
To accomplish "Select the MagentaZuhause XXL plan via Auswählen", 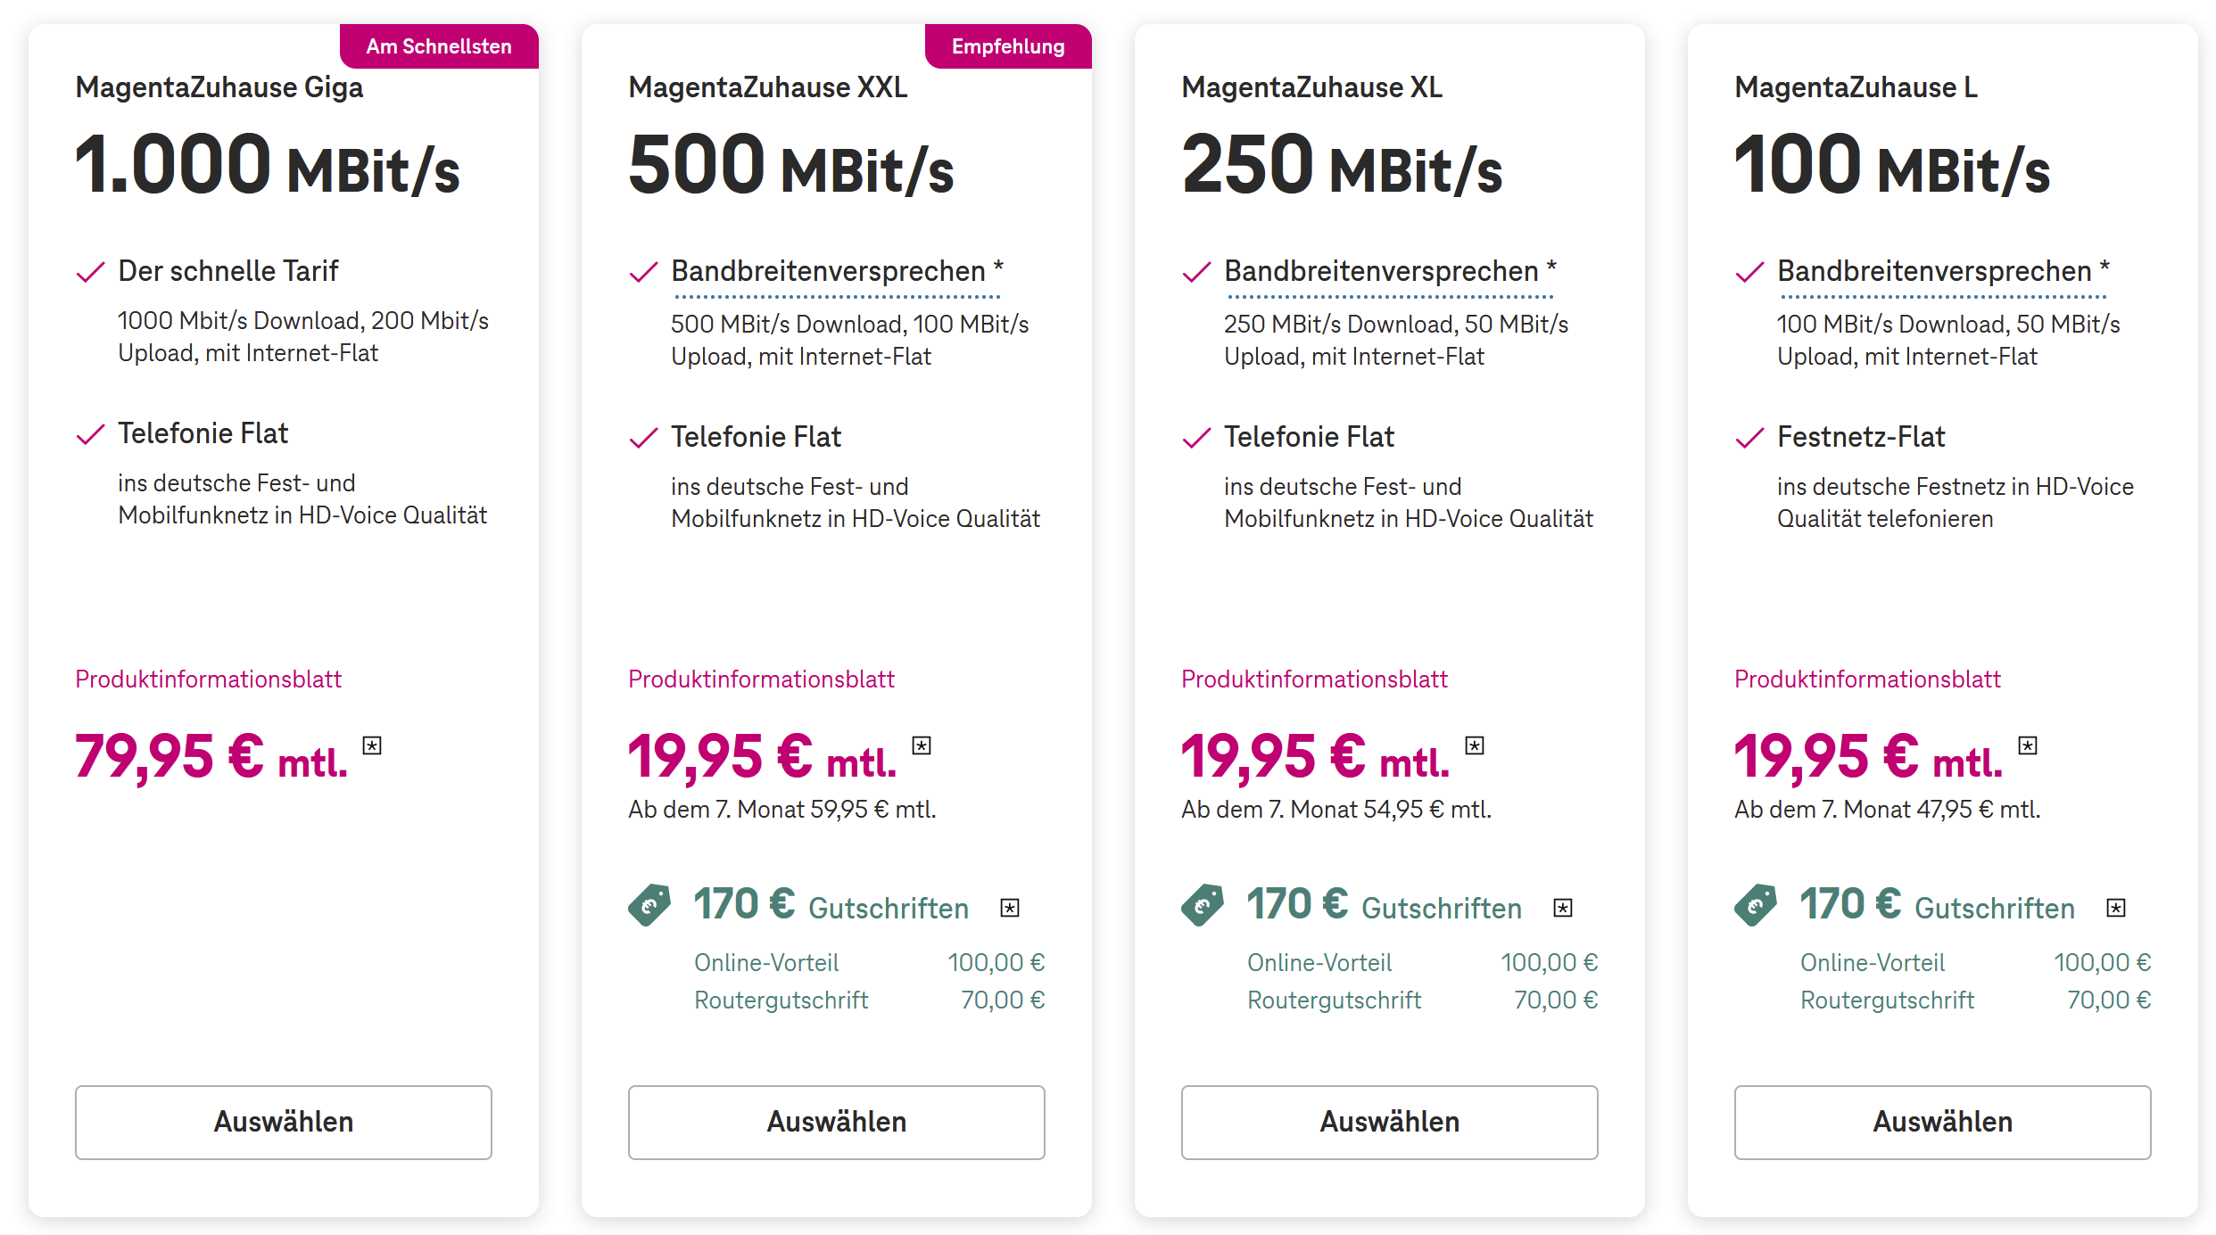I will coord(837,1122).
